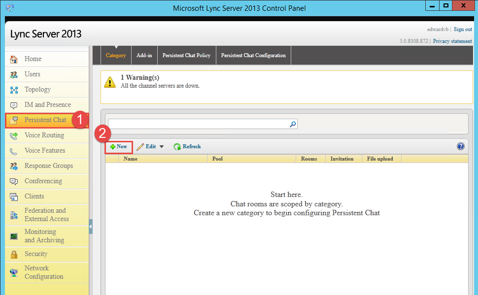Image resolution: width=478 pixels, height=295 pixels.
Task: Go to Federation and External Access
Action: pyautogui.click(x=47, y=215)
